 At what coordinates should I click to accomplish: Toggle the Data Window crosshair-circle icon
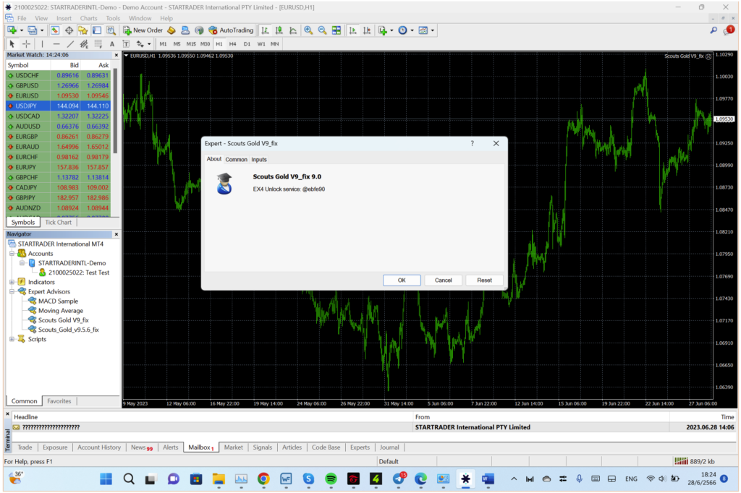(69, 30)
